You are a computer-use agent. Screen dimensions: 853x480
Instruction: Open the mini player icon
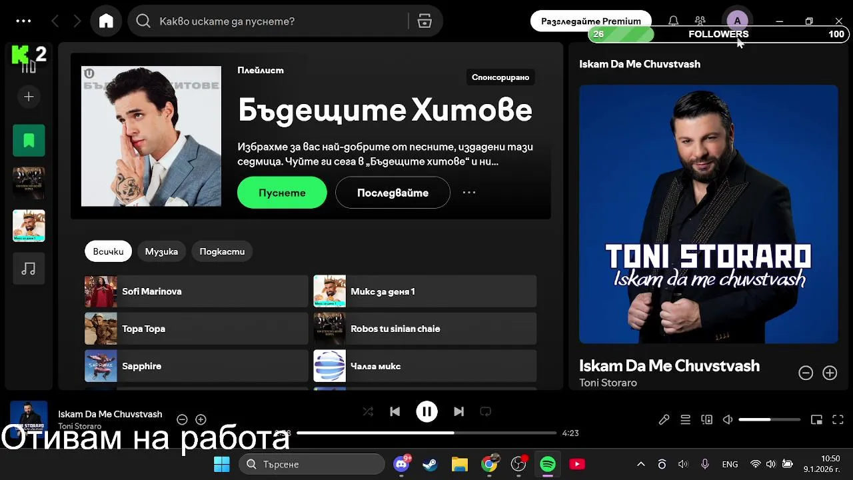[816, 419]
